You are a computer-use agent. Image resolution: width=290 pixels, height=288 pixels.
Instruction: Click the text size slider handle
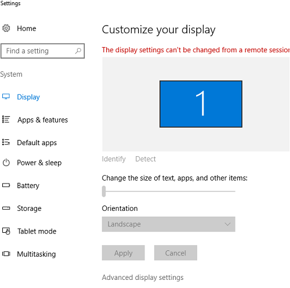click(104, 191)
